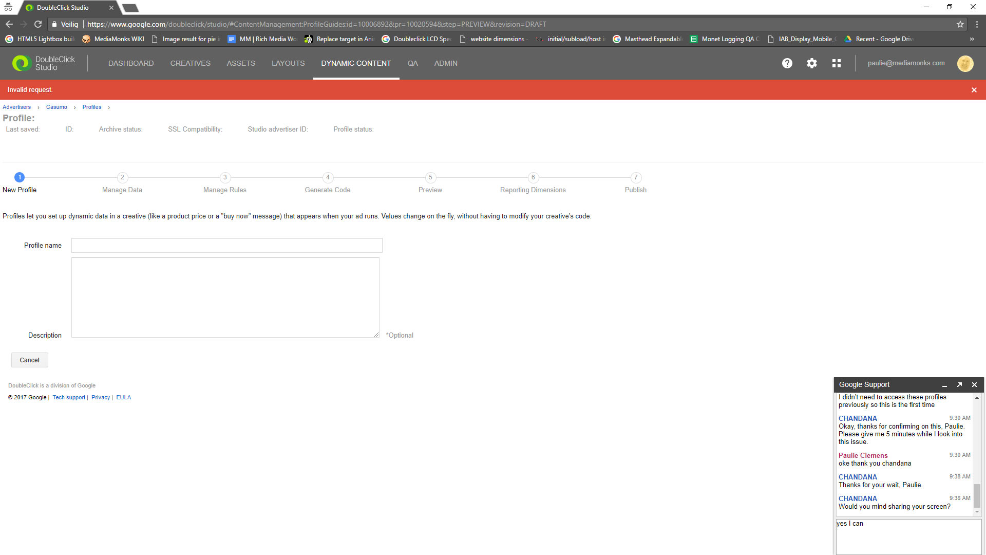Open the QA tab
This screenshot has height=555, width=986.
pos(413,63)
